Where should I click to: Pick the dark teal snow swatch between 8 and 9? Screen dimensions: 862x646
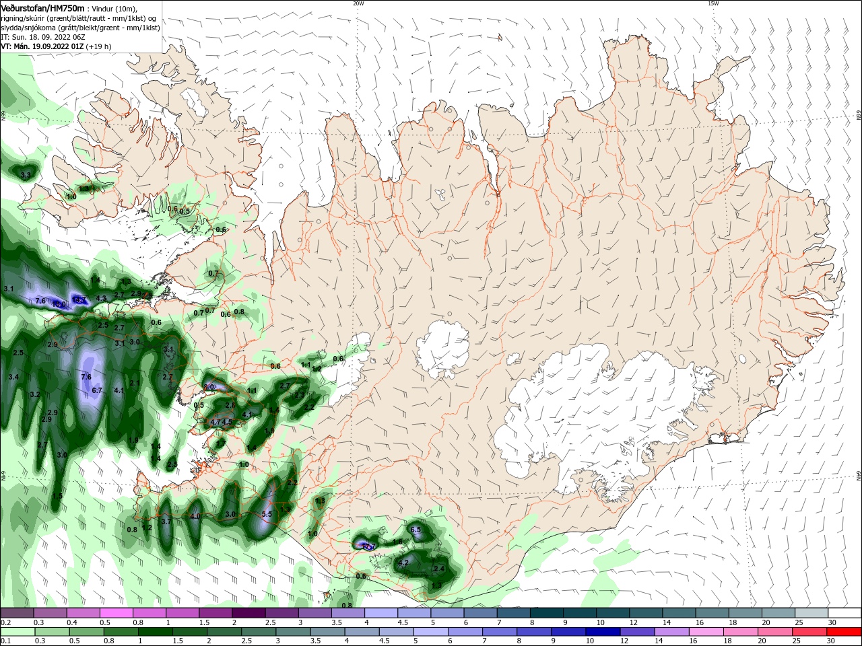point(547,613)
